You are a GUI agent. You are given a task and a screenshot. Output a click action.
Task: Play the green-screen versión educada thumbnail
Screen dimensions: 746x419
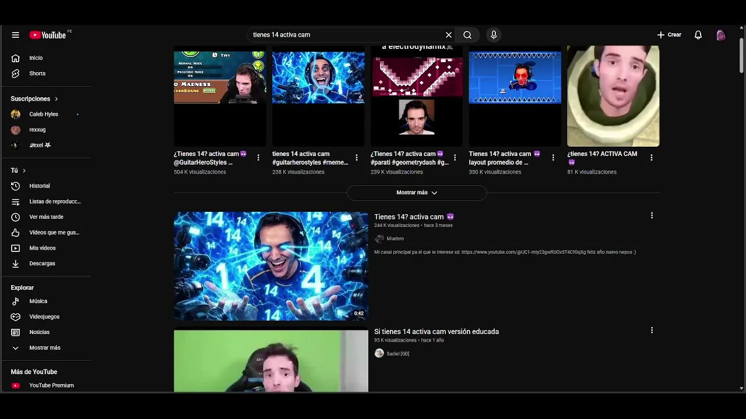[x=271, y=361]
